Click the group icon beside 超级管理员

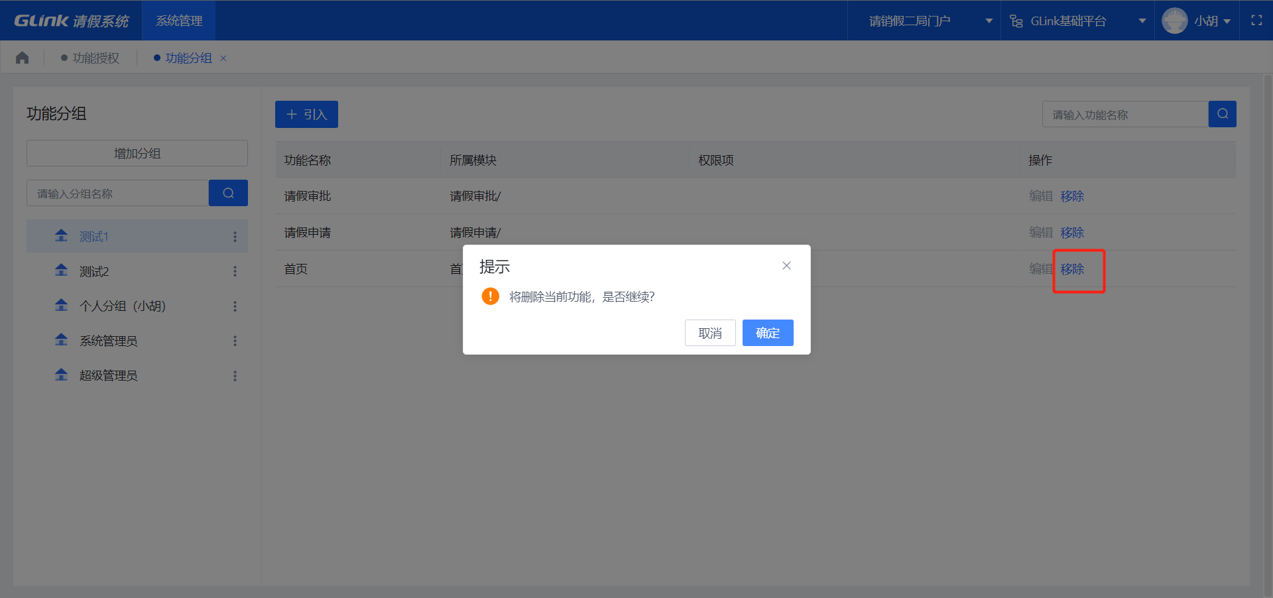tap(62, 375)
